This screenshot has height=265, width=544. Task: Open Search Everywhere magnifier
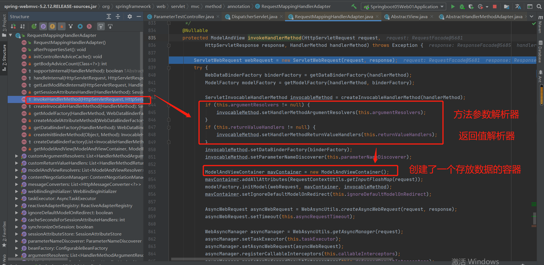click(x=539, y=6)
